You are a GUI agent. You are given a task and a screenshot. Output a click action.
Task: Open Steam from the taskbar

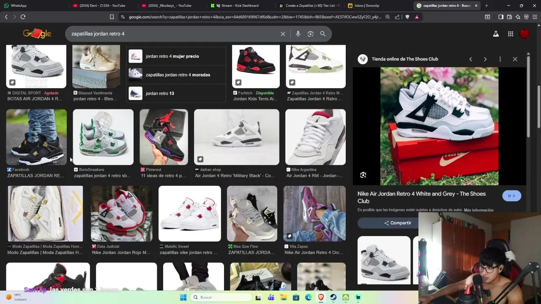point(333,297)
